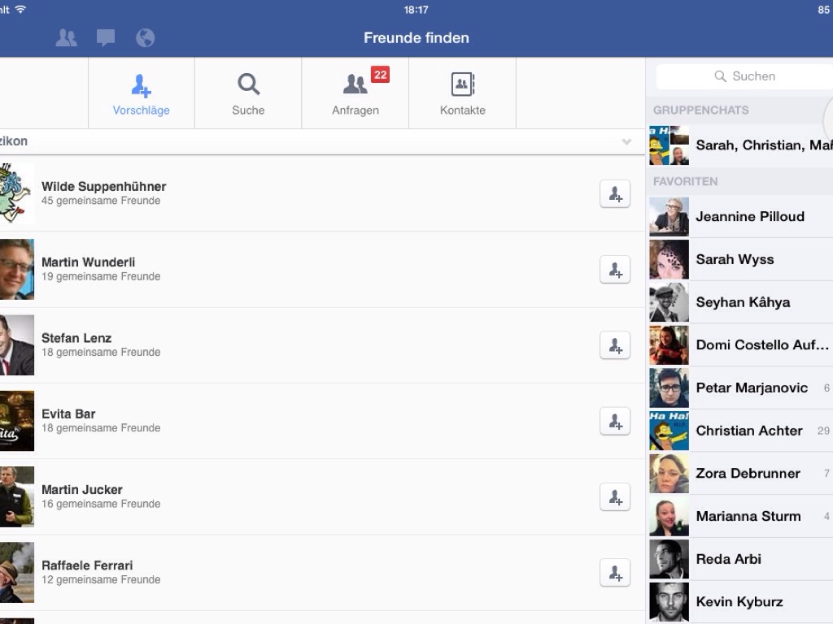This screenshot has height=624, width=833.
Task: Open the Anfragen tab with 22 badge
Action: pos(355,93)
